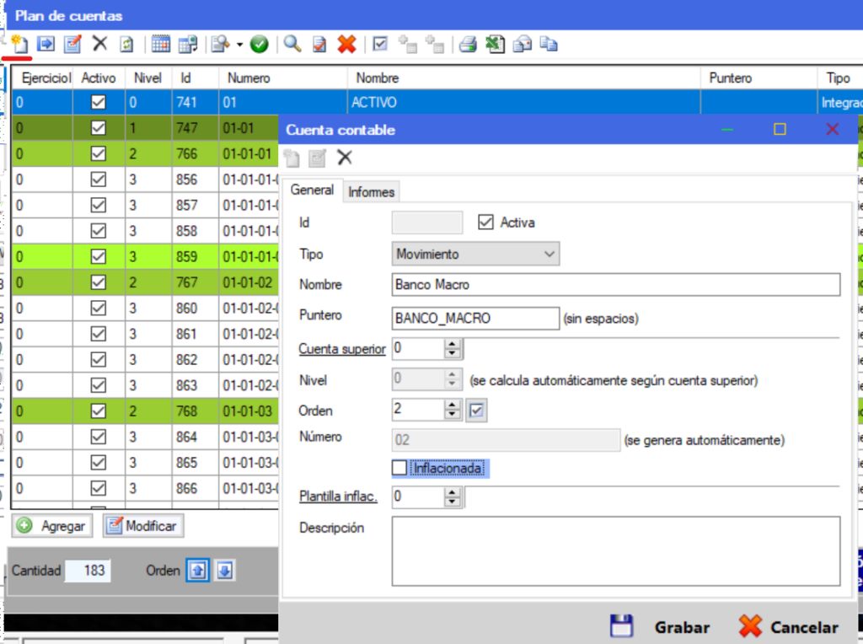Open the Cuenta superior link
This screenshot has height=644, width=863.
tap(342, 349)
